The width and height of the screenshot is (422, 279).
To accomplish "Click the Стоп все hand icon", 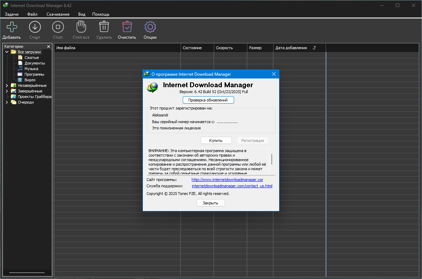I will pyautogui.click(x=81, y=27).
